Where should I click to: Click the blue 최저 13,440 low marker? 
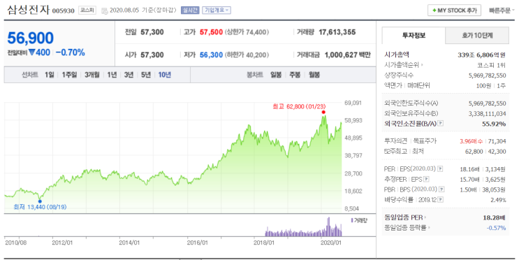tap(40, 201)
